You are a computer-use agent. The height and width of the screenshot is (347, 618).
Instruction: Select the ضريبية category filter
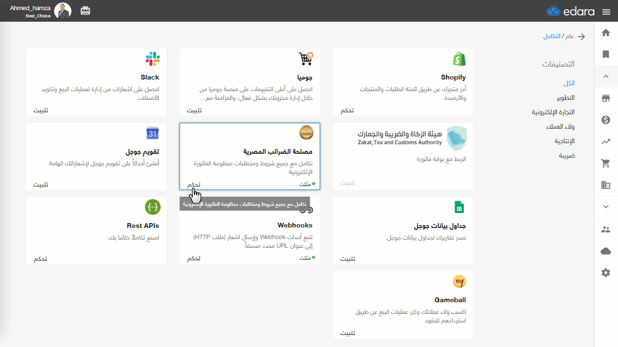pos(567,156)
